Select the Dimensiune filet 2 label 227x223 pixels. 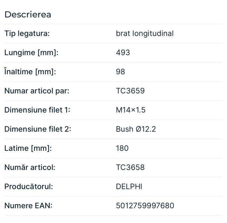pos(38,129)
